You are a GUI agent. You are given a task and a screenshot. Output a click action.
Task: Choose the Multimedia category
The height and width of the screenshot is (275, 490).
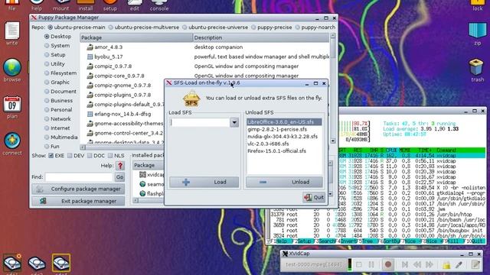coord(61,137)
